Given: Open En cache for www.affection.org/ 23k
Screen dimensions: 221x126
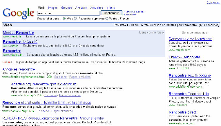Looking at the screenshot, I should click(x=51, y=95).
